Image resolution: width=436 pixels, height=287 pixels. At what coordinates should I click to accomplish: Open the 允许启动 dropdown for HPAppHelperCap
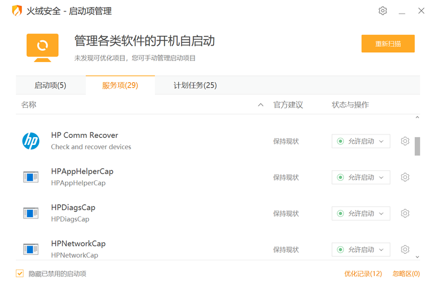coord(361,177)
